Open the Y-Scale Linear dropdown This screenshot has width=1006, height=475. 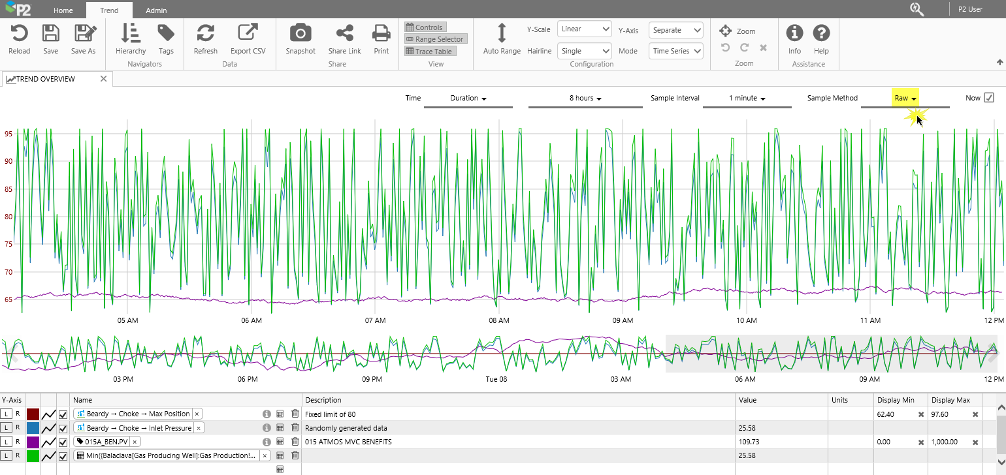point(584,29)
